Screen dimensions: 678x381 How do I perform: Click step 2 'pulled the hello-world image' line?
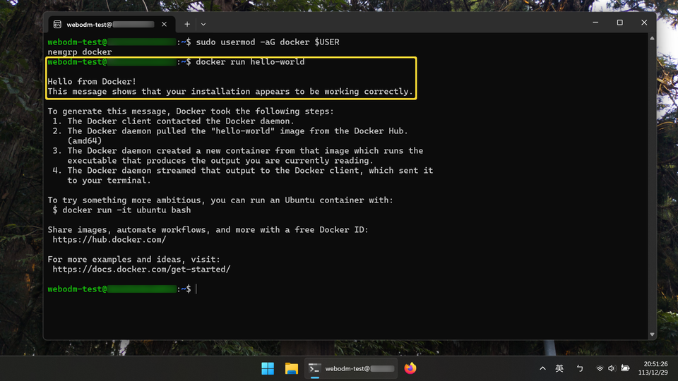230,131
